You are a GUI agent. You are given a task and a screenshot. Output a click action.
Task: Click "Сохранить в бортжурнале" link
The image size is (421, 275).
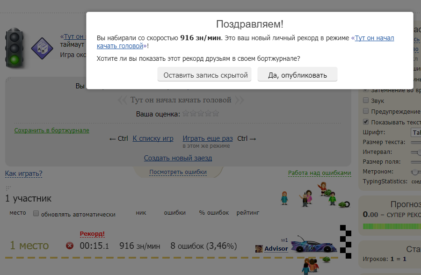(x=52, y=130)
